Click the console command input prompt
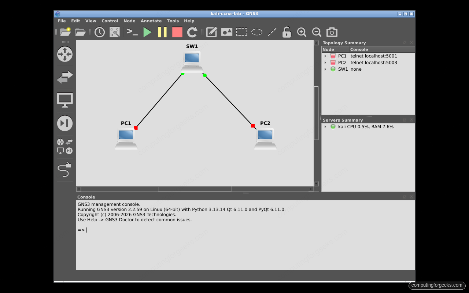 [82, 230]
